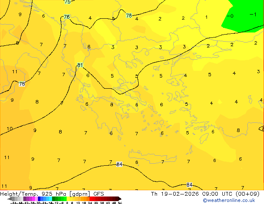Image resolution: width=264 pixels, height=204 pixels.
Task: Pick the cyan swatch in the temperature legend
Action: [x=50, y=199]
